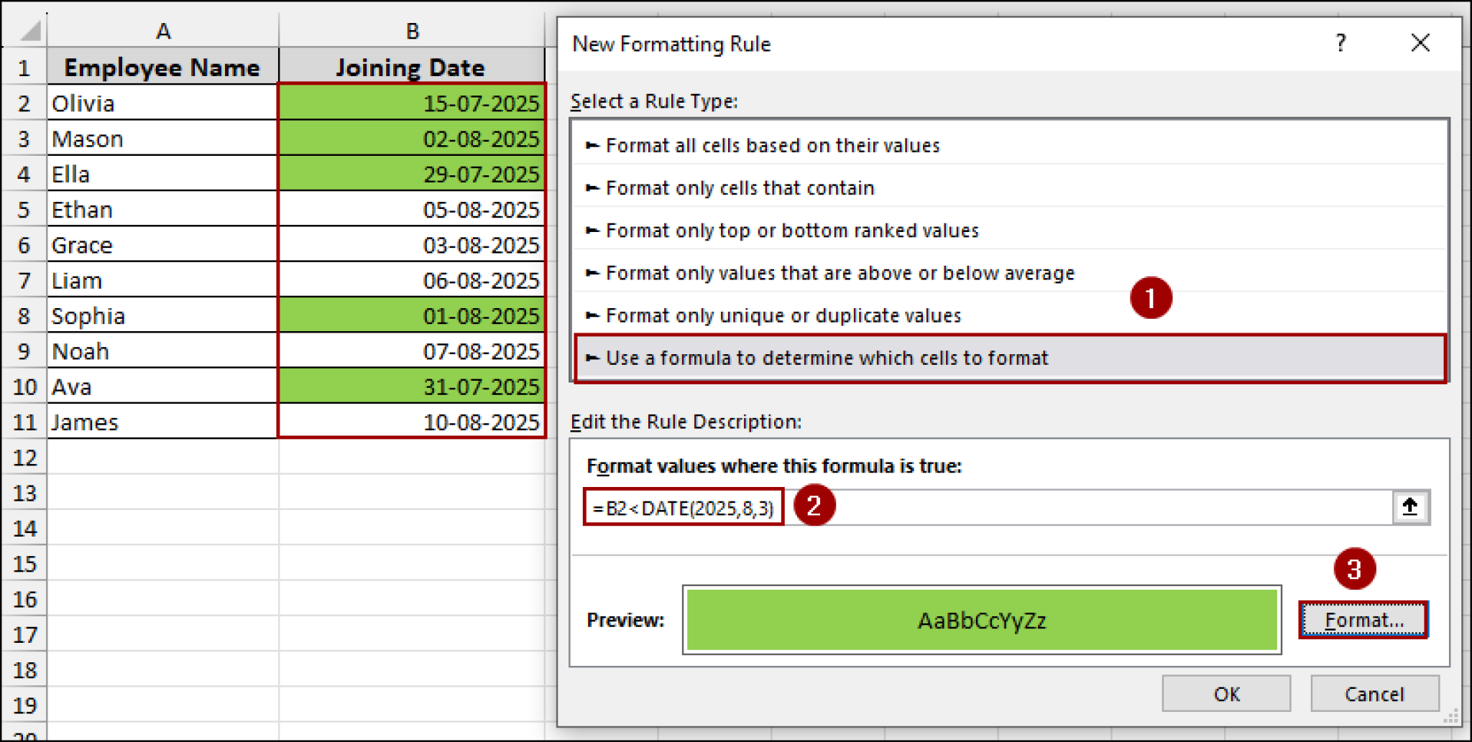
Task: Click row 5 header beside Ethan
Action: click(x=24, y=209)
